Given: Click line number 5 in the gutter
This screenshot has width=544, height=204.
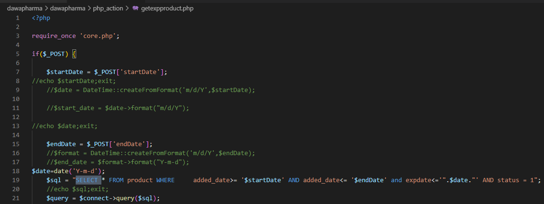Looking at the screenshot, I should tap(18, 54).
